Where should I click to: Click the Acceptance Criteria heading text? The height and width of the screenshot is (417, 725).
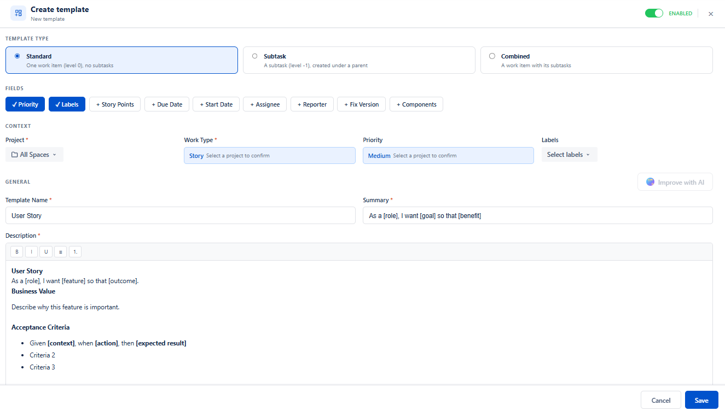[x=40, y=327]
